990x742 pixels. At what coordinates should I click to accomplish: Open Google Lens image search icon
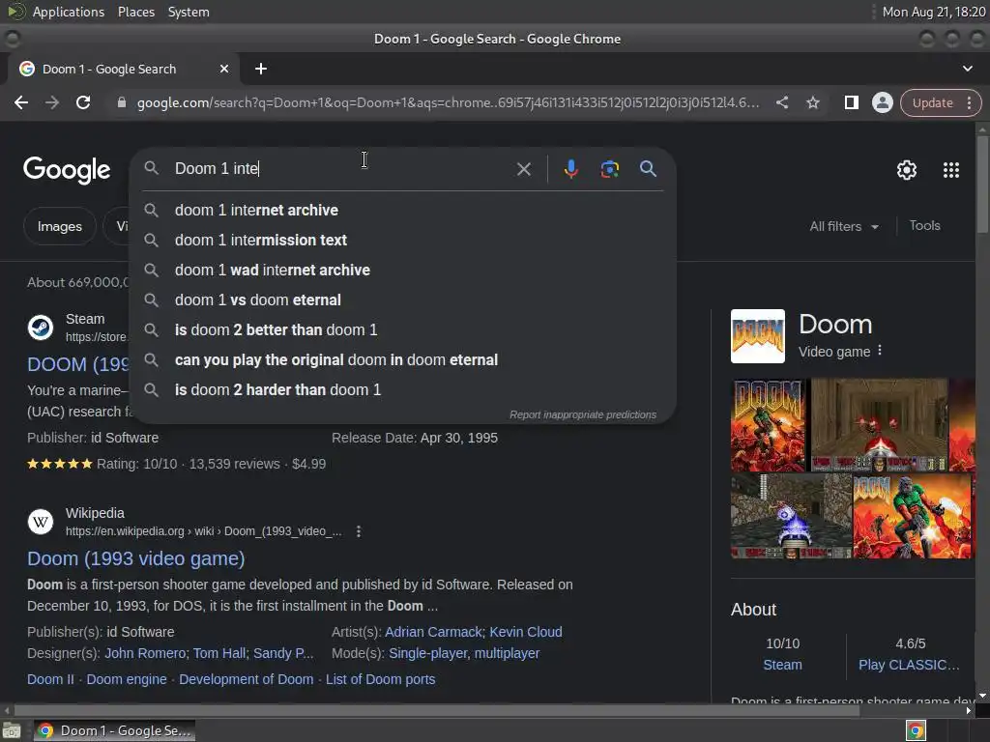point(609,169)
